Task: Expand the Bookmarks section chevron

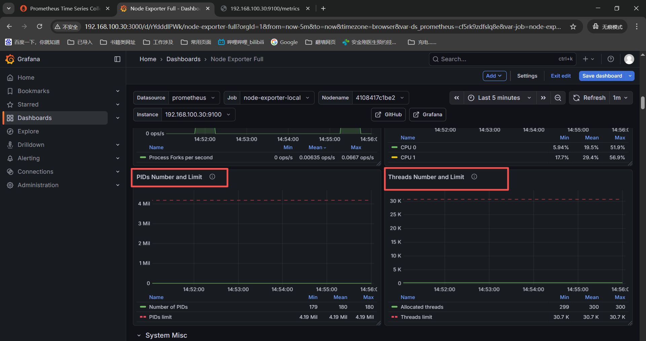Action: [118, 91]
